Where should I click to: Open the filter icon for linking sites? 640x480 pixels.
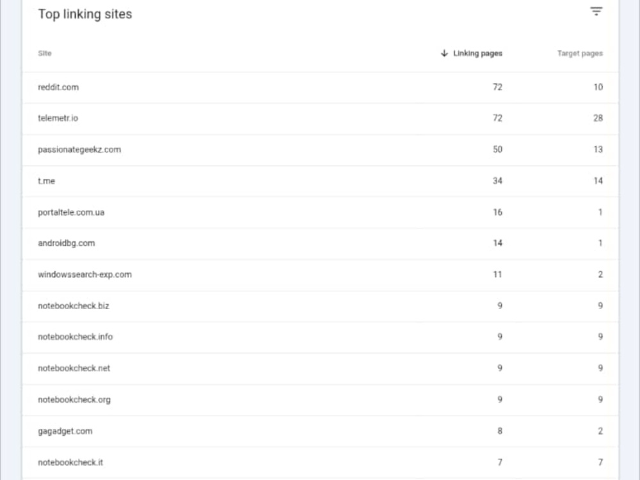click(x=596, y=12)
